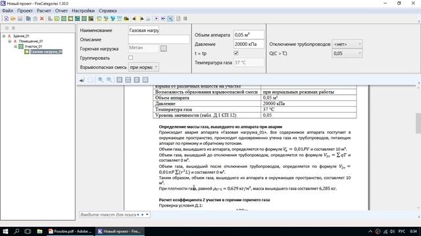Click the Объем аппарата field with 0,05 м³
Image resolution: width=421 pixels, height=236 pixels.
[x=249, y=35]
